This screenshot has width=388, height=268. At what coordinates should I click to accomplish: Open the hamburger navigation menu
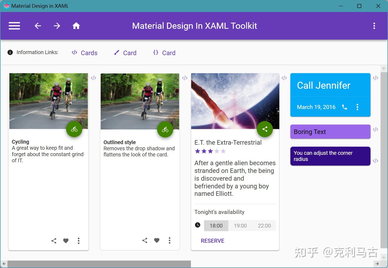[14, 26]
